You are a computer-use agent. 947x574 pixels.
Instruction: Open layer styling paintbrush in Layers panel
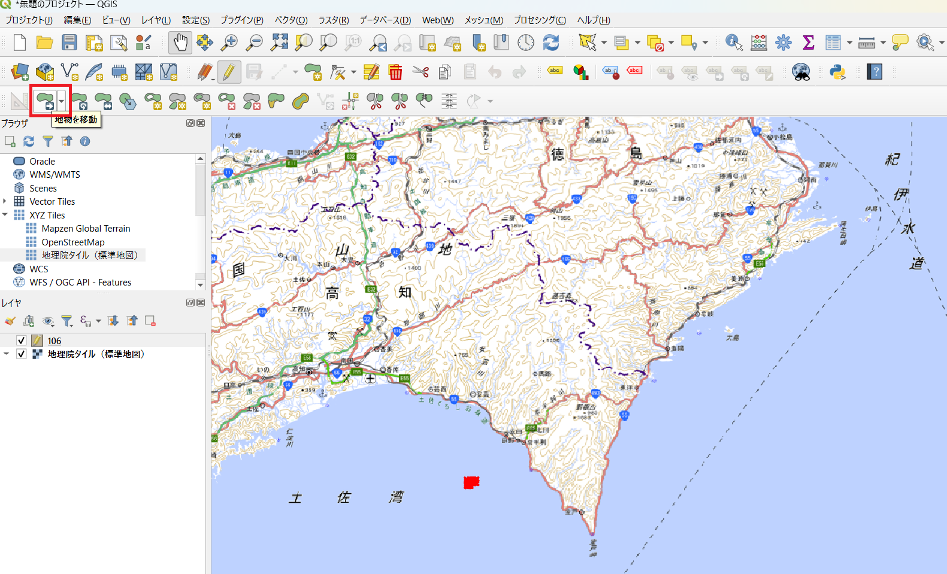10,321
